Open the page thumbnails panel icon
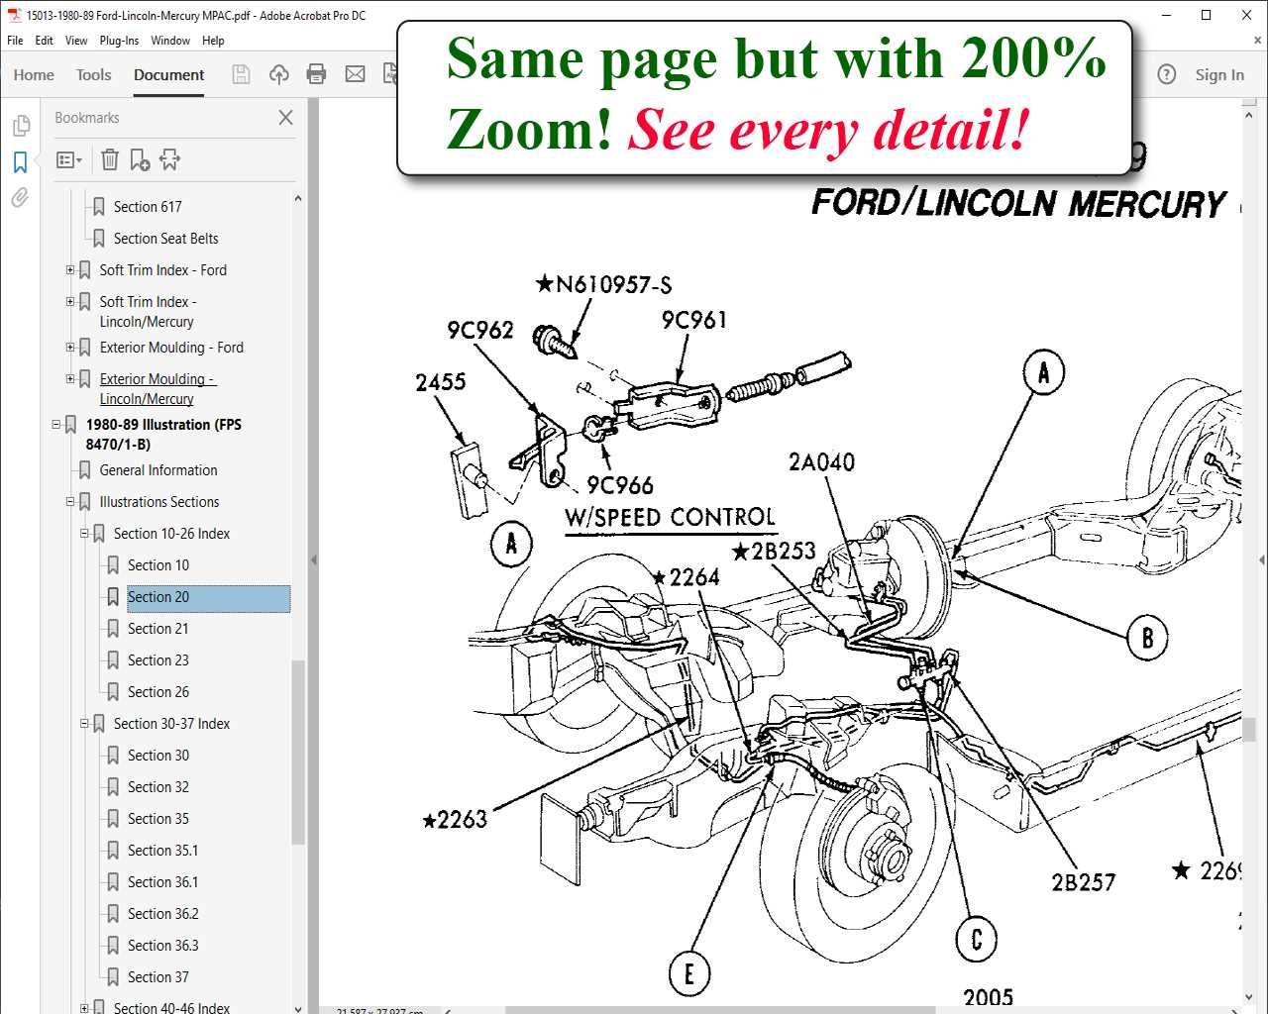The width and height of the screenshot is (1268, 1014). (21, 126)
